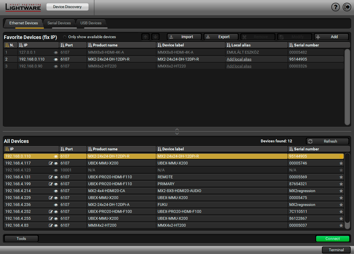Viewport: 354px width, 254px height.
Task: Open the help question mark icon
Action: pyautogui.click(x=335, y=7)
